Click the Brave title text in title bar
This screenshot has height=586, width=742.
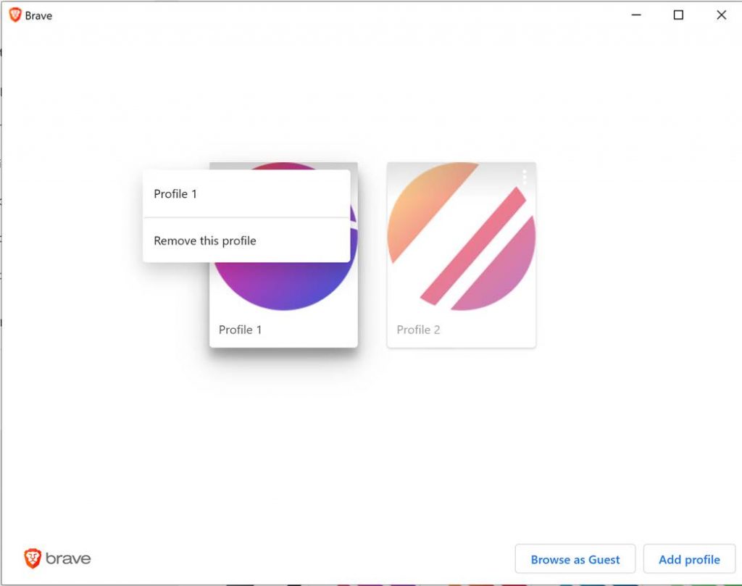pyautogui.click(x=38, y=15)
